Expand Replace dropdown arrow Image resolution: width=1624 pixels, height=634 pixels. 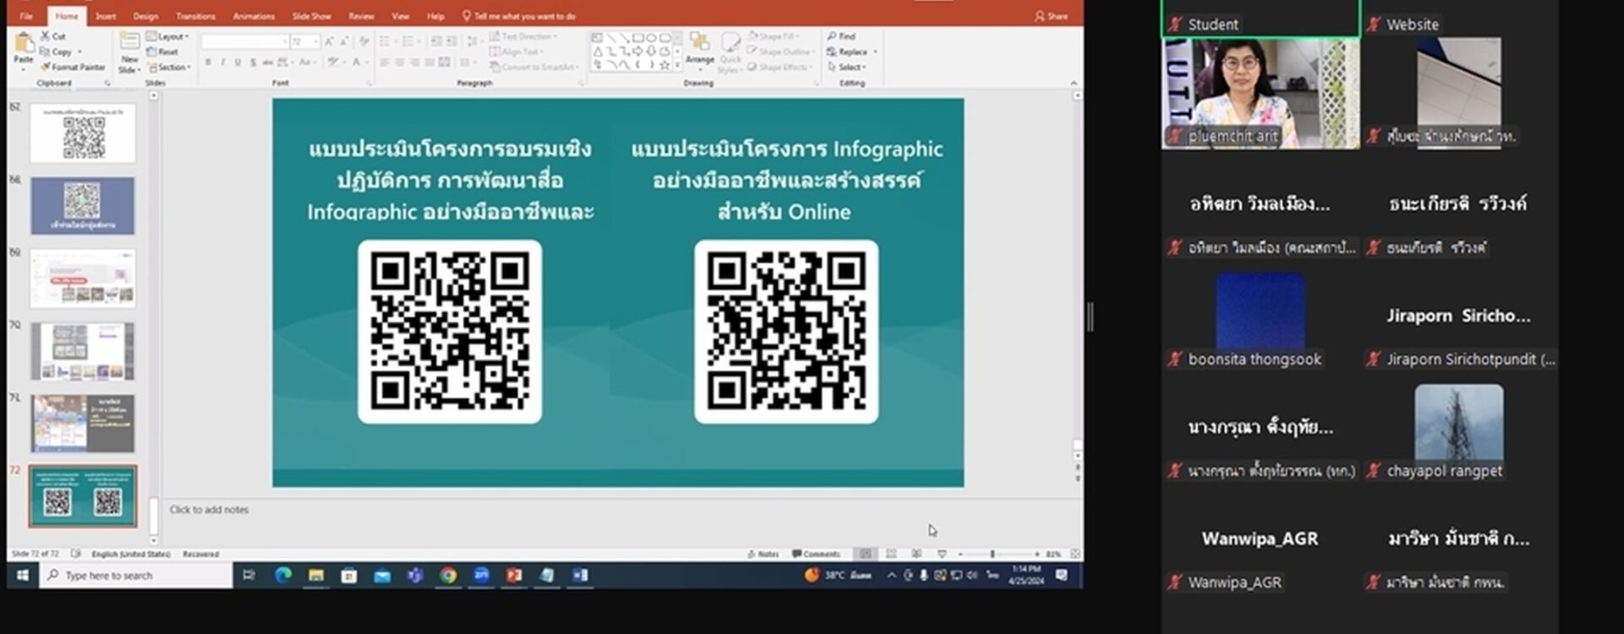click(875, 52)
